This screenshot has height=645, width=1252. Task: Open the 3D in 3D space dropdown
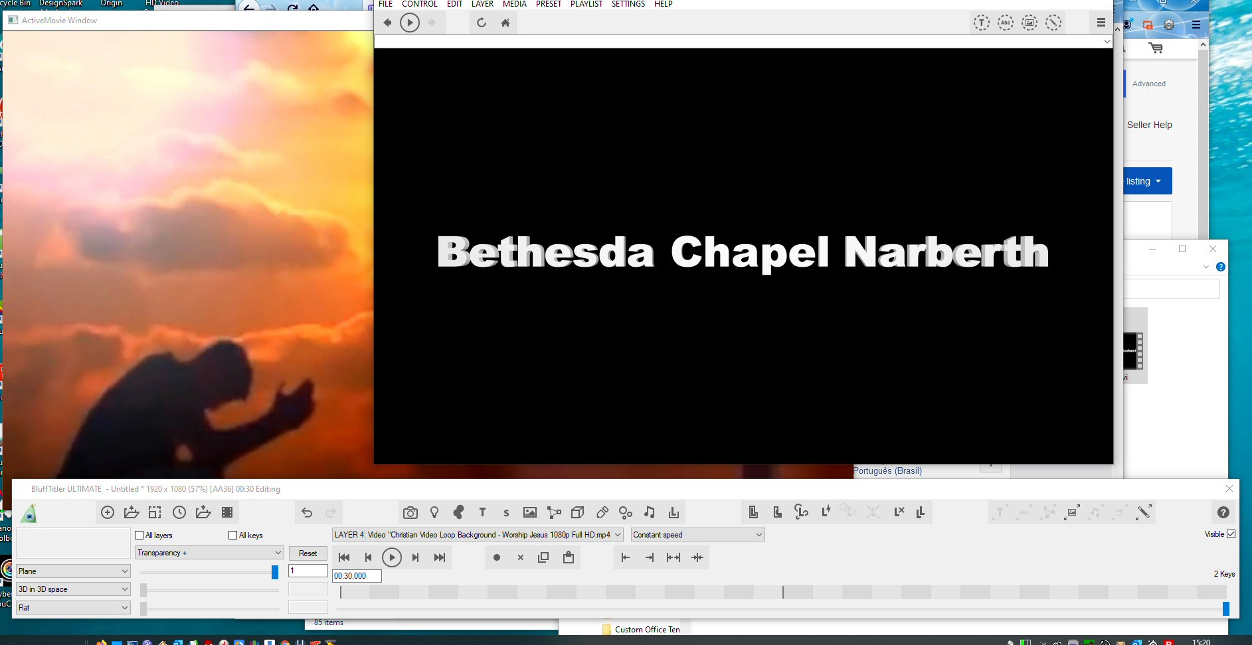73,589
